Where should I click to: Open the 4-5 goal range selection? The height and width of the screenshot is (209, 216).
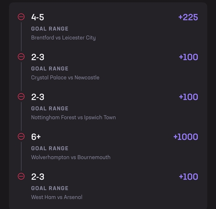coord(37,17)
